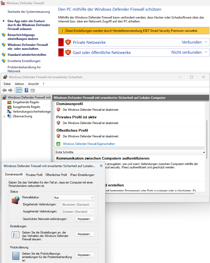
Task: Select Verbindungssicherheitsregeln in the tree
Action: pyautogui.click(x=32, y=112)
